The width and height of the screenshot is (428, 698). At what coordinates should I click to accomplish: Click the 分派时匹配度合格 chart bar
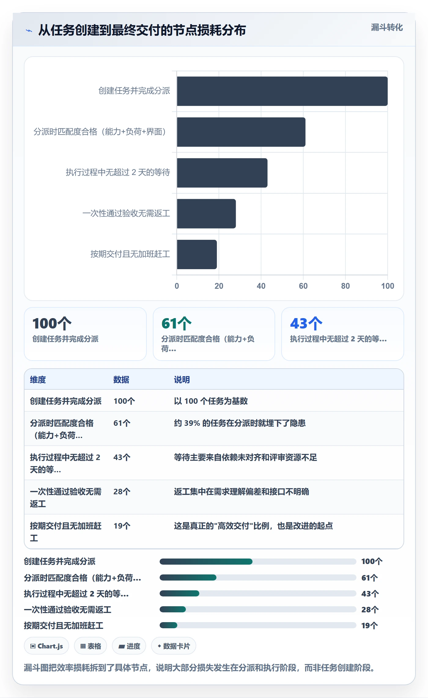[241, 132]
